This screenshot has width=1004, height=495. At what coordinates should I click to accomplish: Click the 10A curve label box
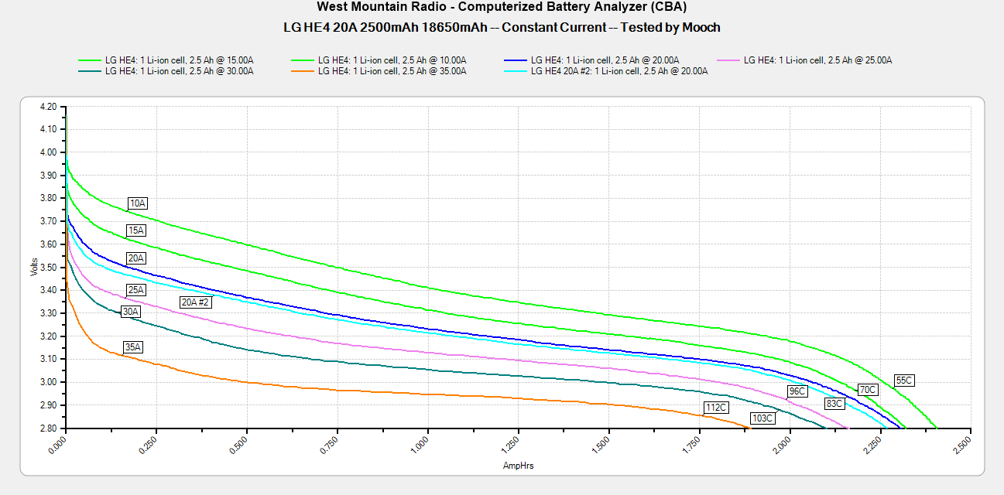coord(138,203)
